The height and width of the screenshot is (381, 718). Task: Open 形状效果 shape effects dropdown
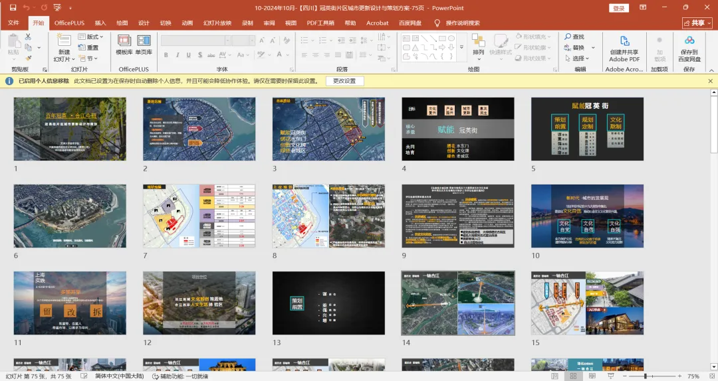point(533,58)
